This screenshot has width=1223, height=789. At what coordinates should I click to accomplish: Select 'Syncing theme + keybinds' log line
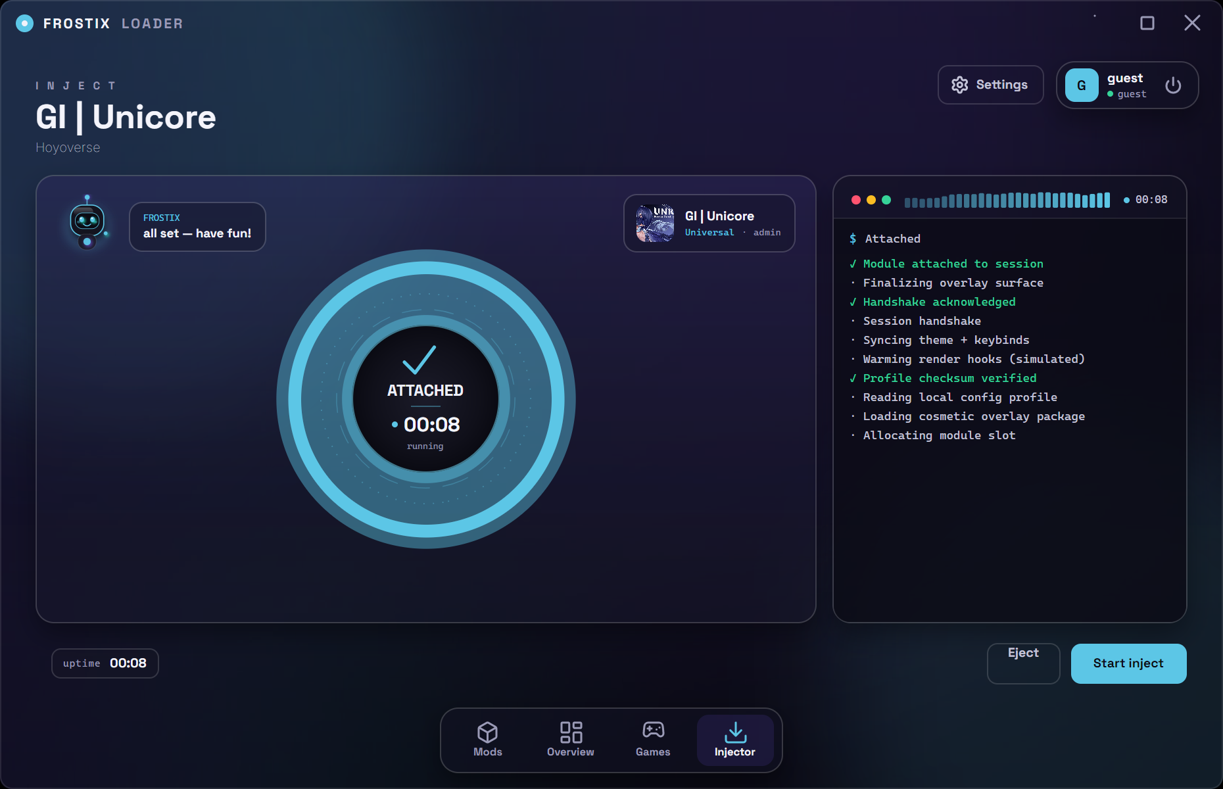940,340
